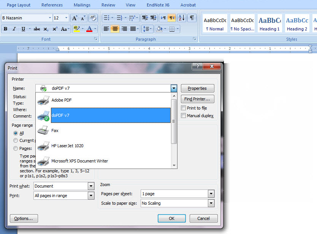The height and width of the screenshot is (234, 317).
Task: Click the Sort A-Z icon
Action: coord(181,18)
